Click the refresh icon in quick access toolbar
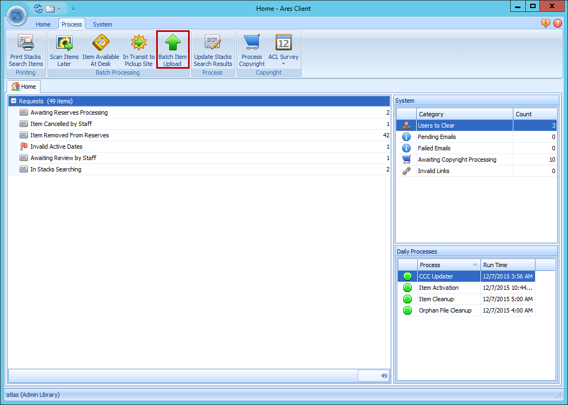This screenshot has height=405, width=568. tap(37, 9)
